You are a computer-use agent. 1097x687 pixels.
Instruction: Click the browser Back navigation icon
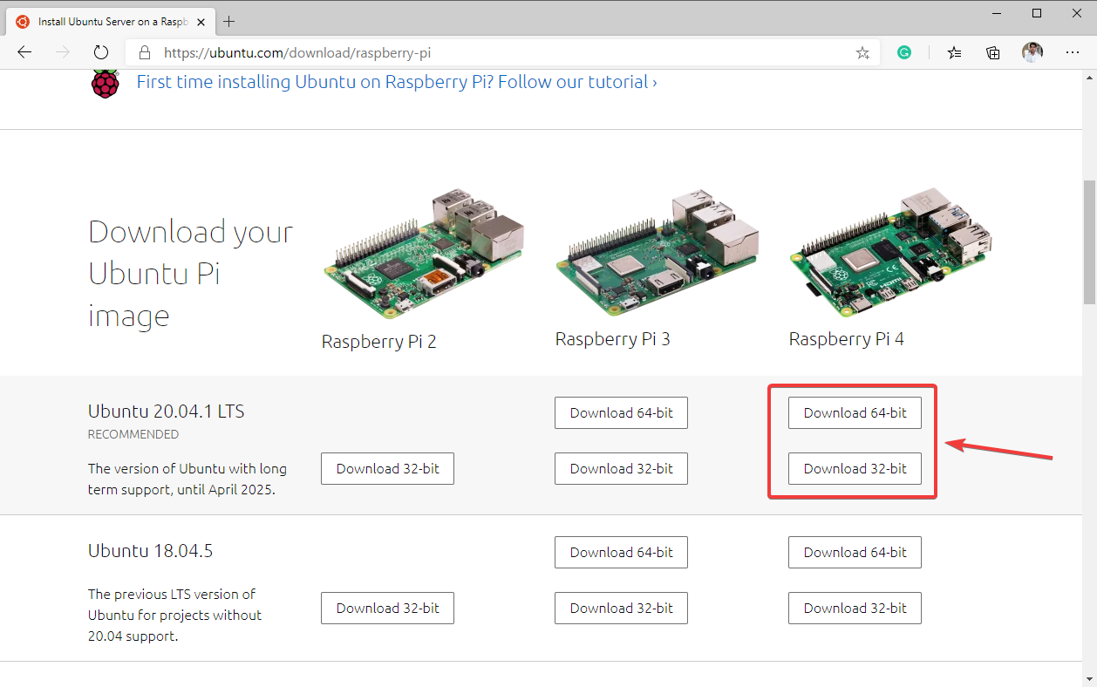point(24,52)
